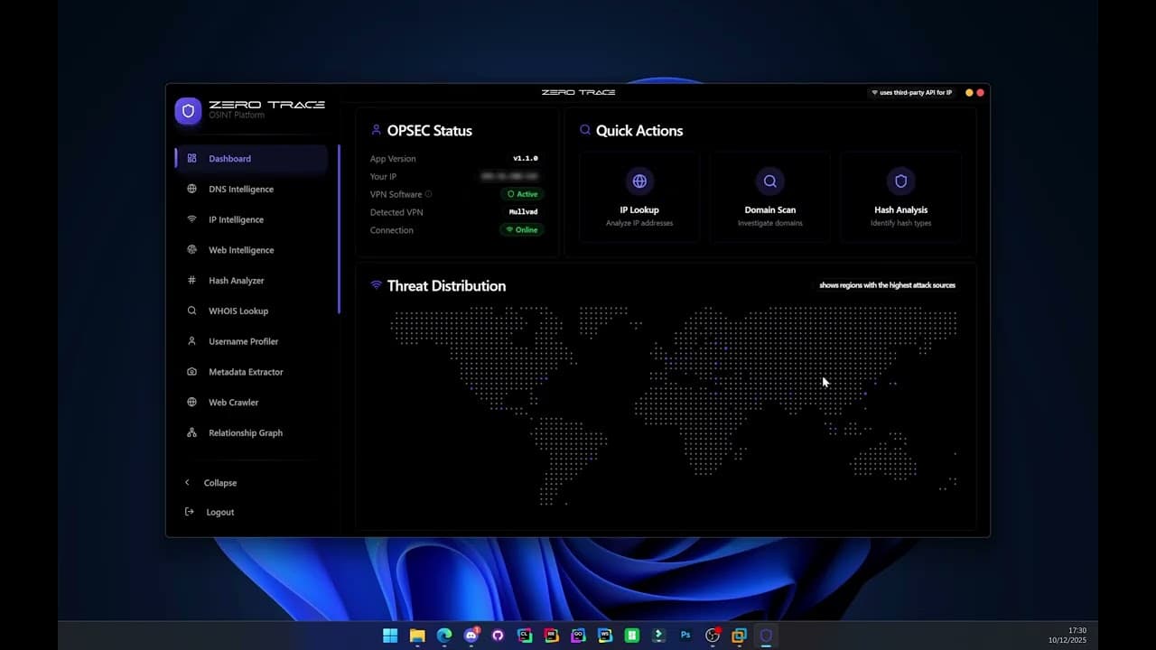1156x650 pixels.
Task: Open the IP Intelligence section
Action: click(236, 219)
